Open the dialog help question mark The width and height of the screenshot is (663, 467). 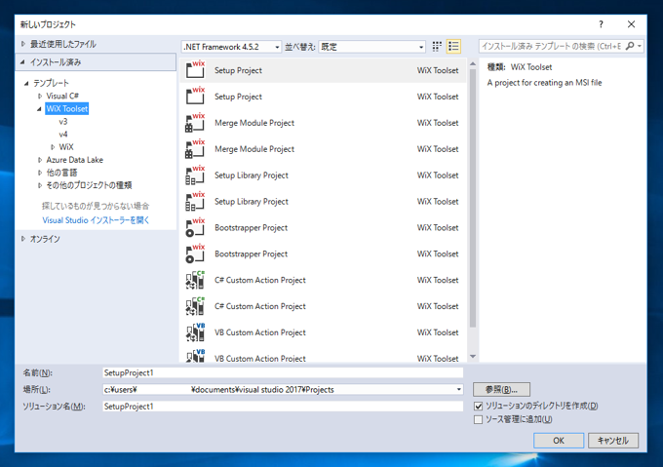601,24
